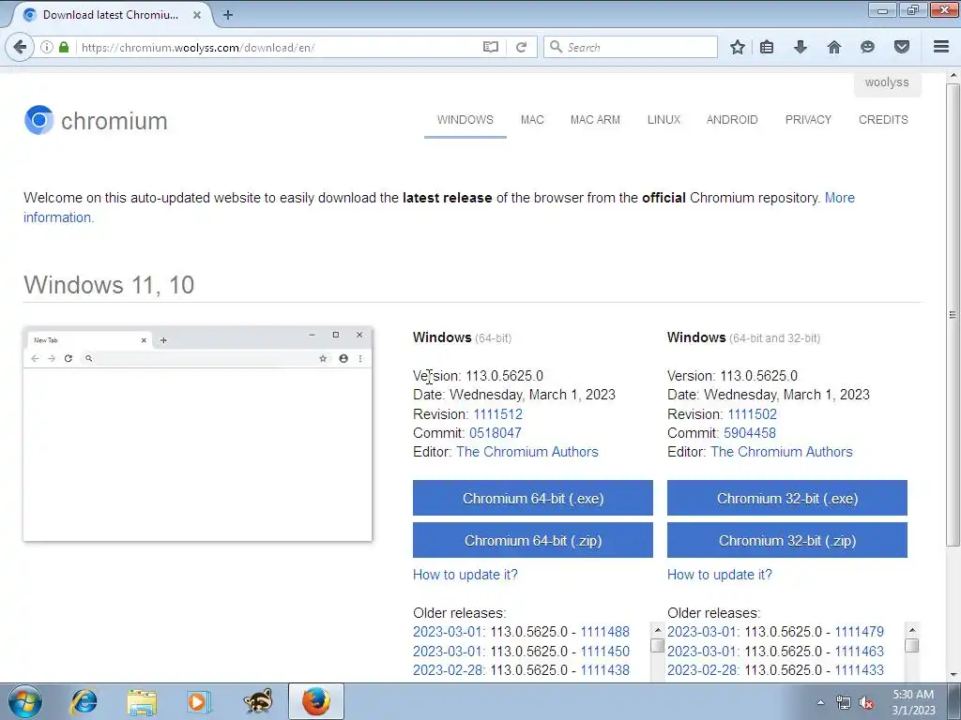Open older release 1111450

click(605, 652)
